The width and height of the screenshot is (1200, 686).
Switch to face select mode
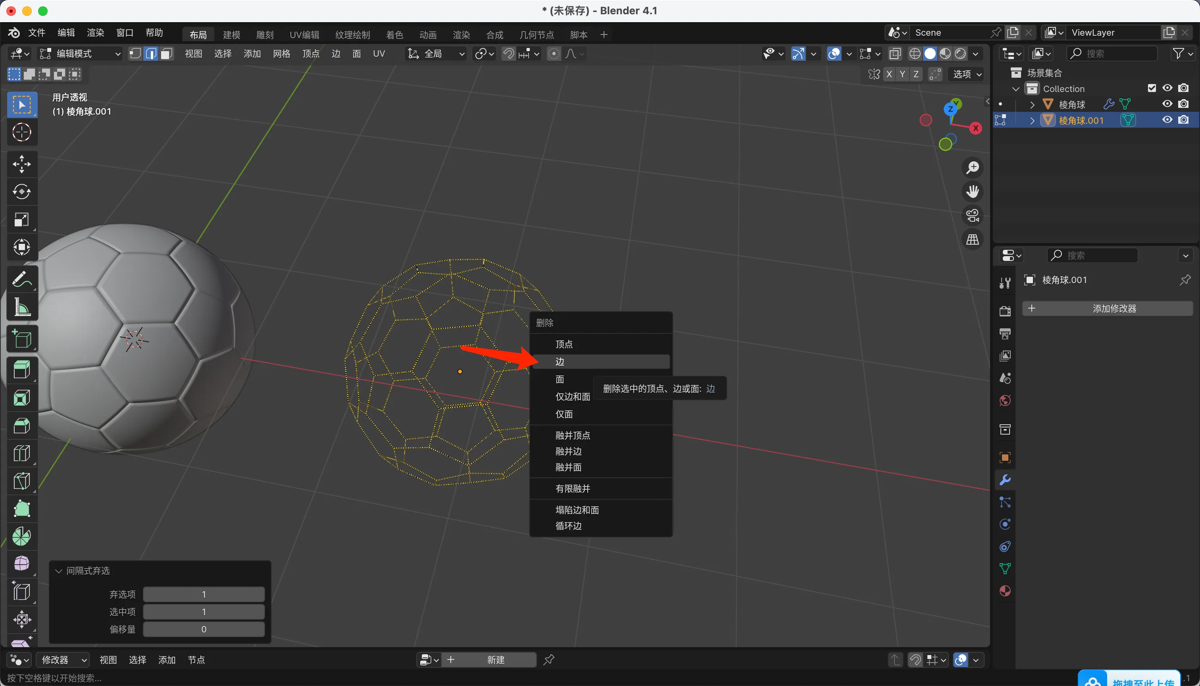click(166, 54)
